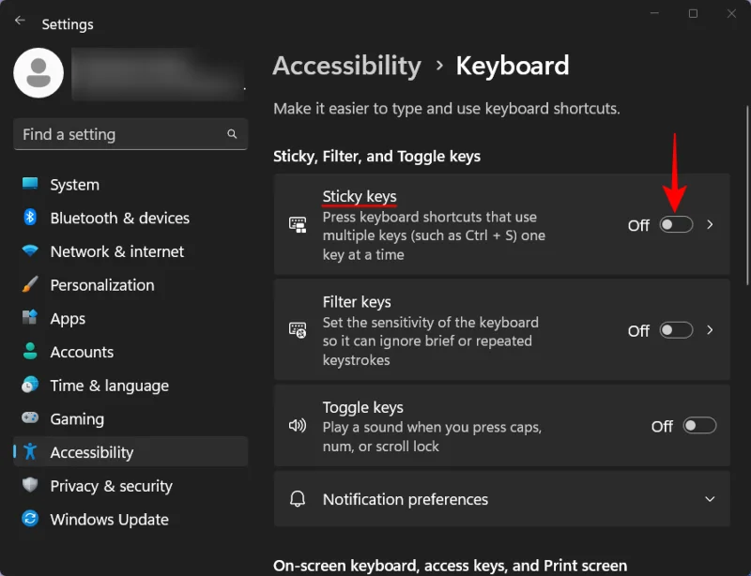The height and width of the screenshot is (576, 751).
Task: Enable the Sticky keys toggle
Action: pos(676,225)
